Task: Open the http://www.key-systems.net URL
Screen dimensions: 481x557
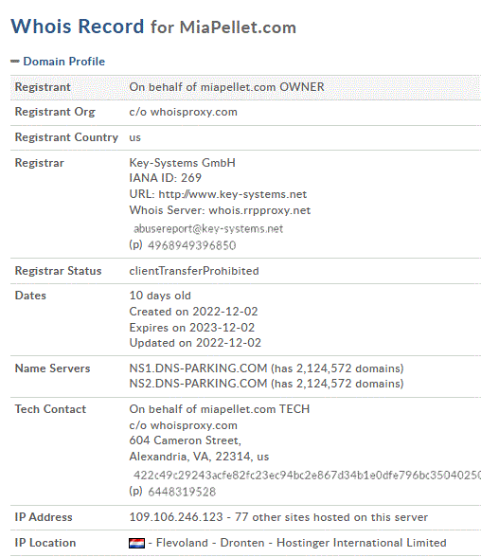Action: (233, 194)
